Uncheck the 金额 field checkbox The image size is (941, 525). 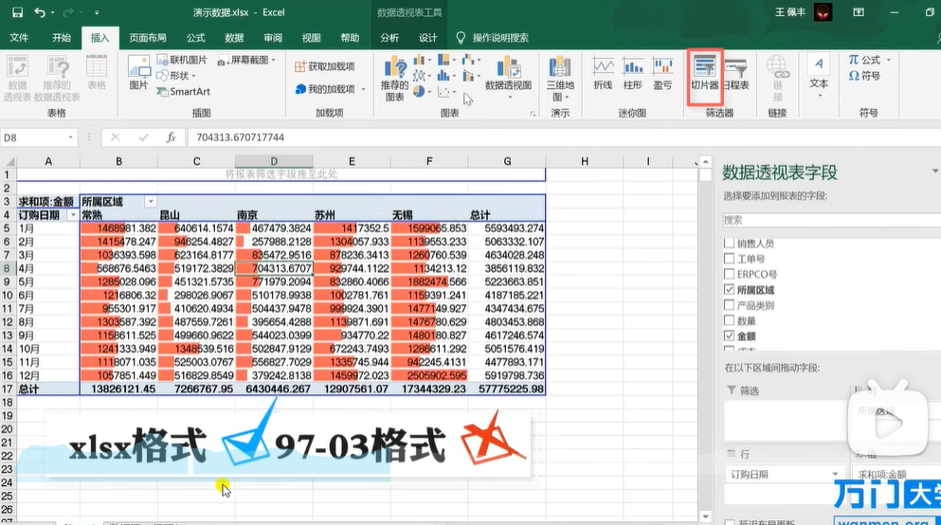[x=729, y=336]
